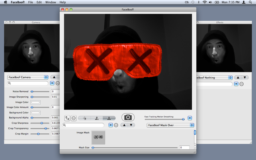Click the minus circle beside the center search field
The height and width of the screenshot is (160, 256).
click(116, 125)
